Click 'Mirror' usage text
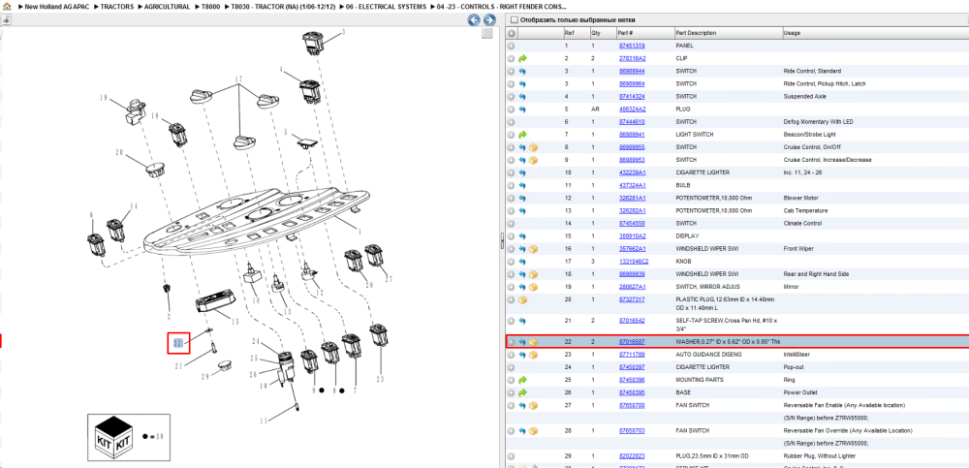 791,287
